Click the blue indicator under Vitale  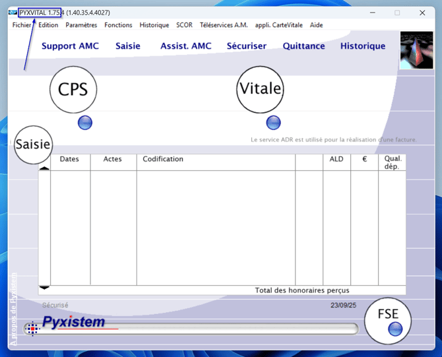coord(273,123)
